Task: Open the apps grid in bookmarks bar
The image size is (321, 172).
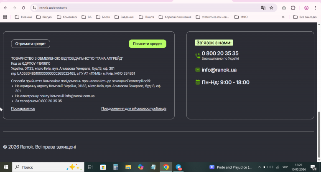Action: coord(5,17)
